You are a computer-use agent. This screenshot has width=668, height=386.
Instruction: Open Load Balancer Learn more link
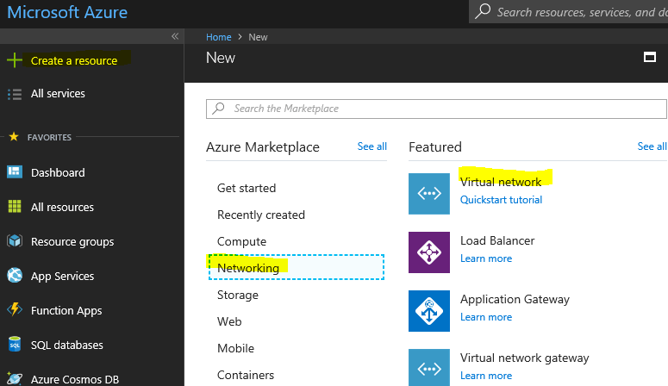tap(486, 258)
